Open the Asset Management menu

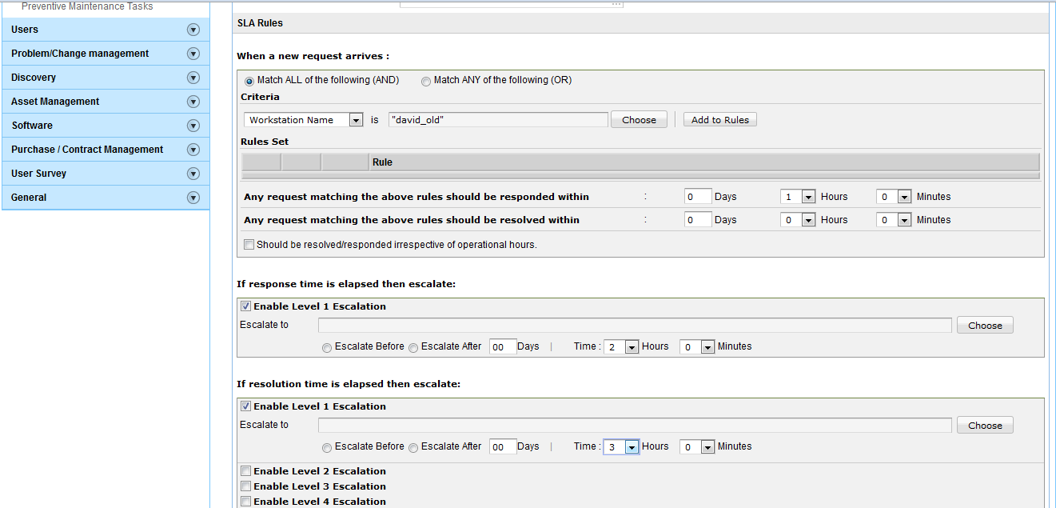55,102
